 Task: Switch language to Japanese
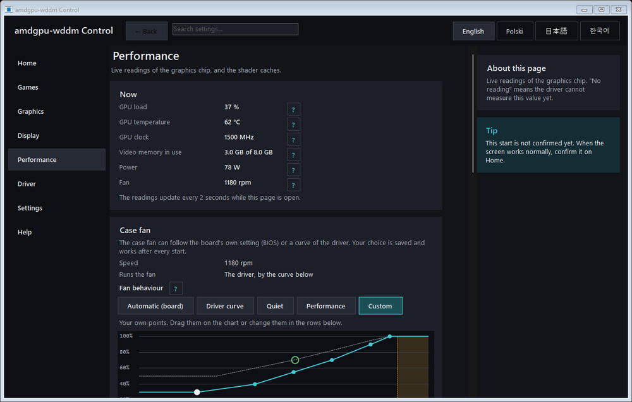[x=556, y=31]
